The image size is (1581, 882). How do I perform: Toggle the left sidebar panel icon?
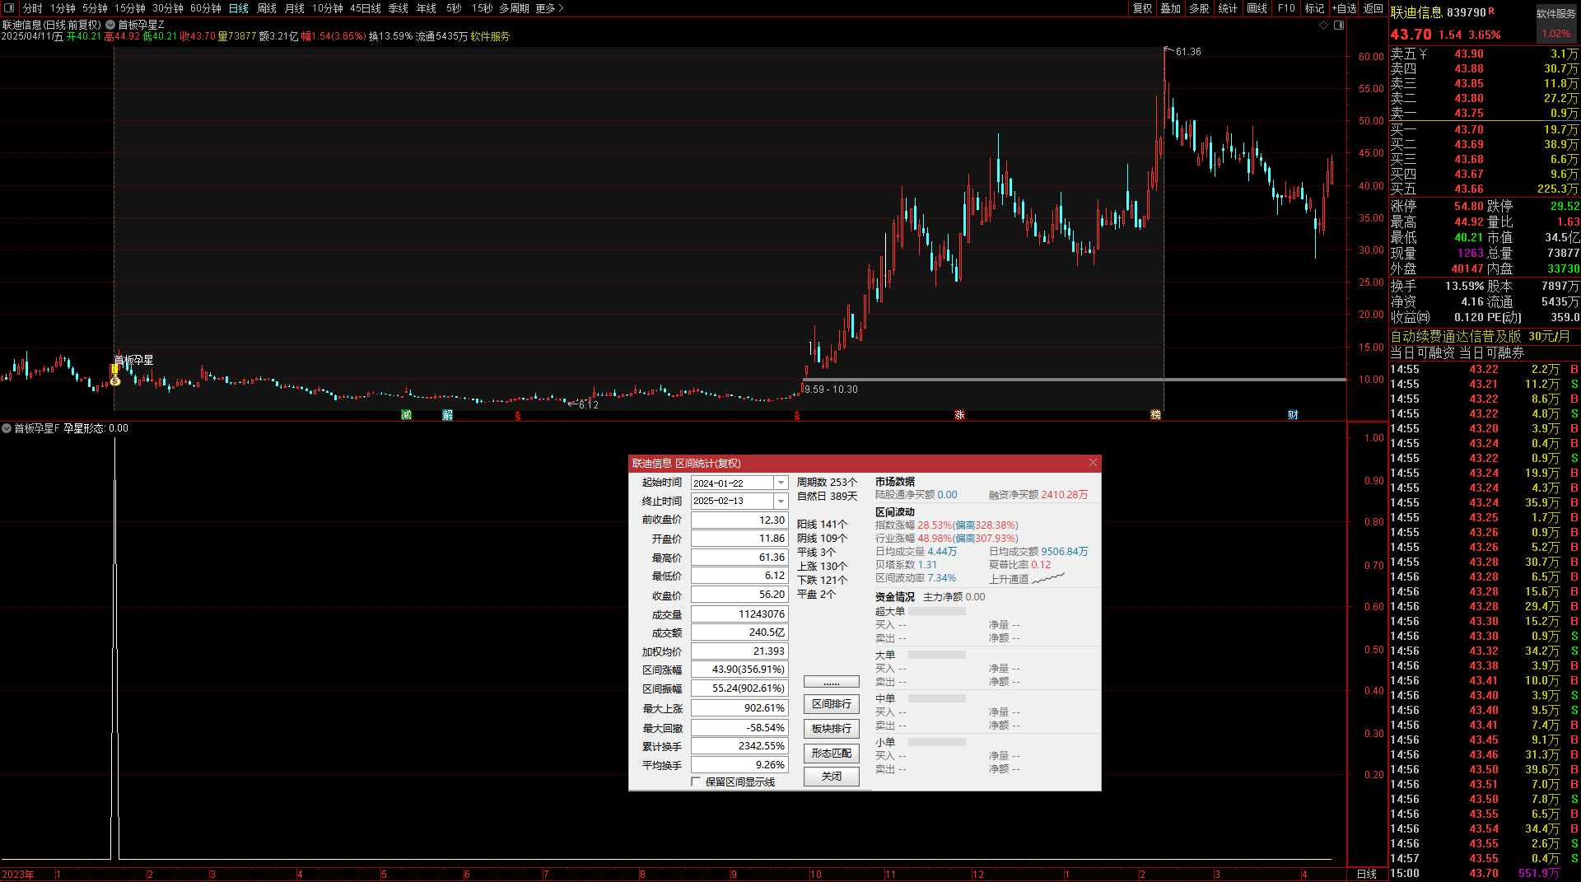[x=9, y=8]
